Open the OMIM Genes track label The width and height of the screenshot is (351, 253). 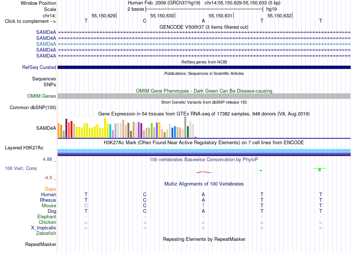(x=42, y=96)
